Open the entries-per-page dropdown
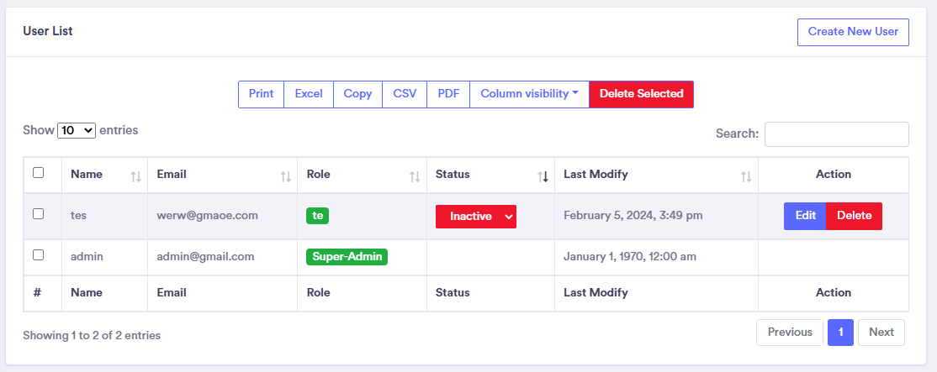Image resolution: width=937 pixels, height=372 pixels. 77,131
